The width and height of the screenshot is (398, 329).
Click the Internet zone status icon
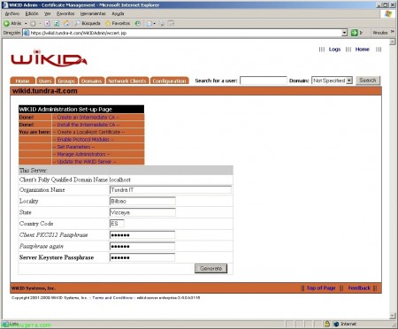tap(336, 324)
